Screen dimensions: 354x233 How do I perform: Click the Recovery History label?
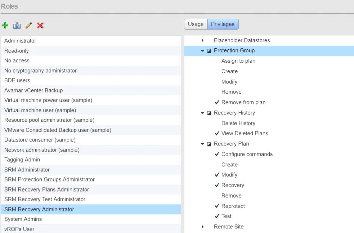click(x=234, y=113)
